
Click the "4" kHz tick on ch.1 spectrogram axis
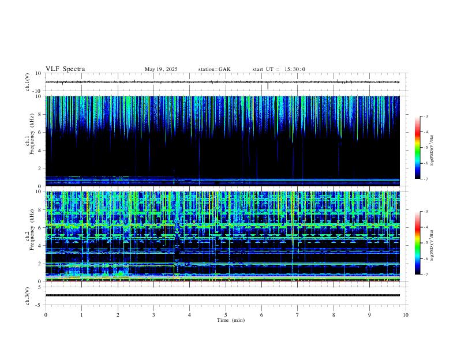point(40,151)
